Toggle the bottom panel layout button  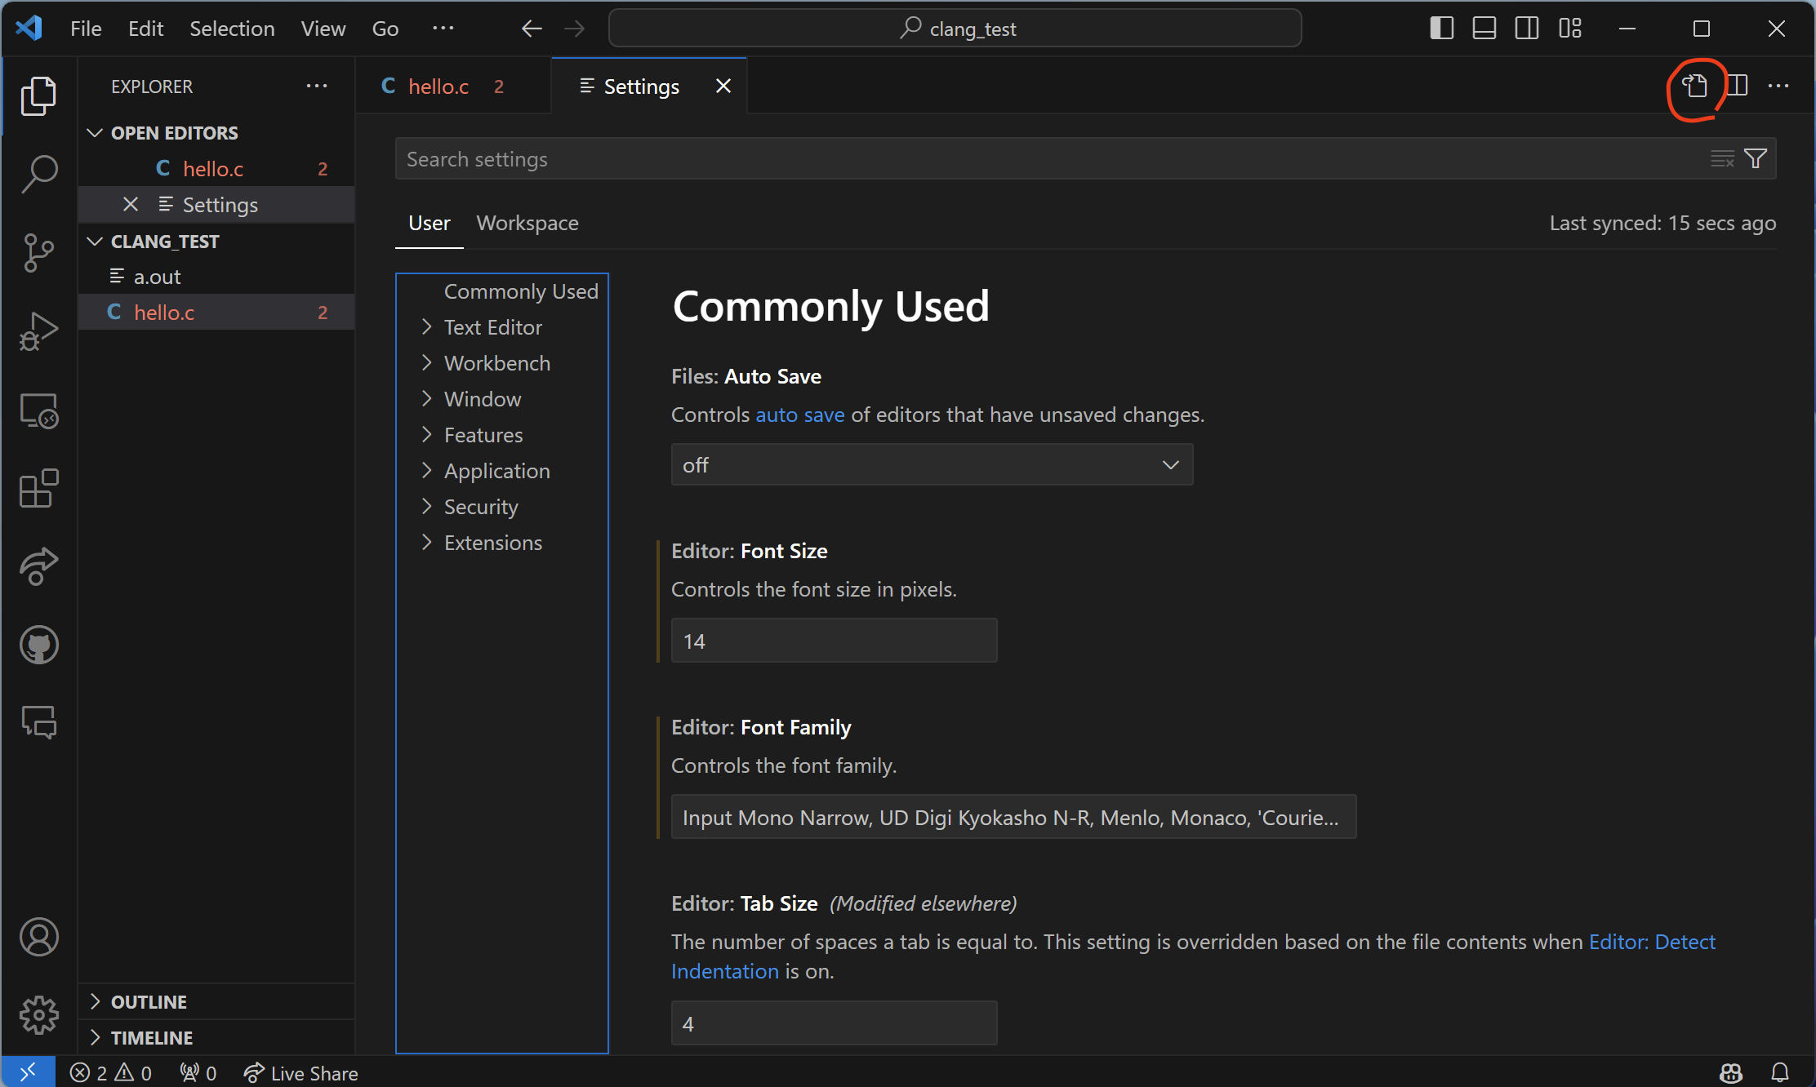point(1484,29)
